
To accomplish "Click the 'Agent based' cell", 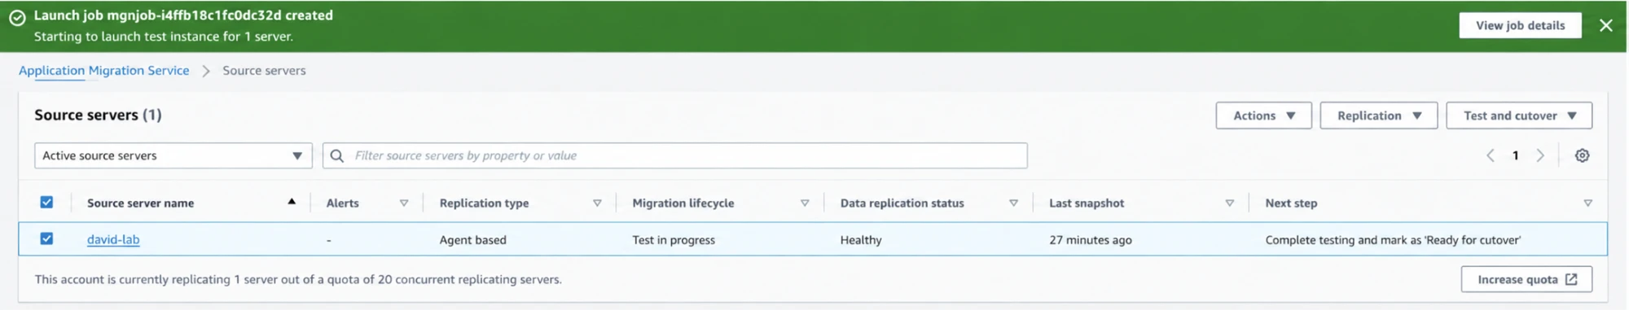I will [472, 240].
